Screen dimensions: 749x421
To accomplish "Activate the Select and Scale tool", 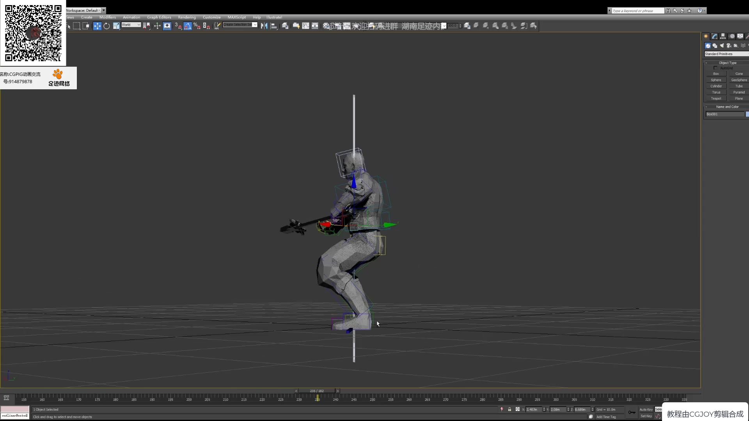I will [x=116, y=26].
